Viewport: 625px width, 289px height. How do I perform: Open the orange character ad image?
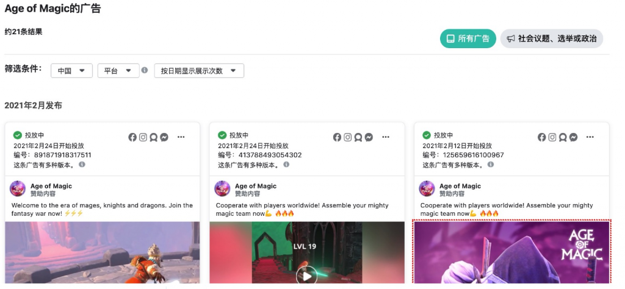(x=103, y=252)
